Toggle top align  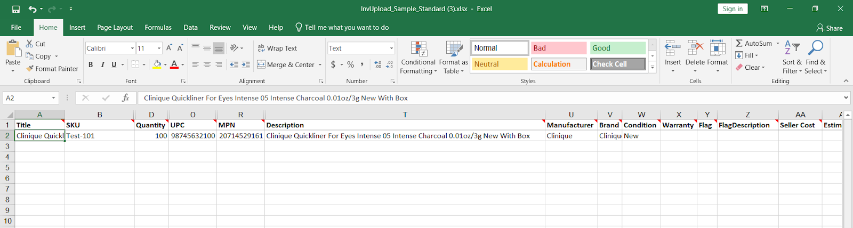[x=196, y=48]
